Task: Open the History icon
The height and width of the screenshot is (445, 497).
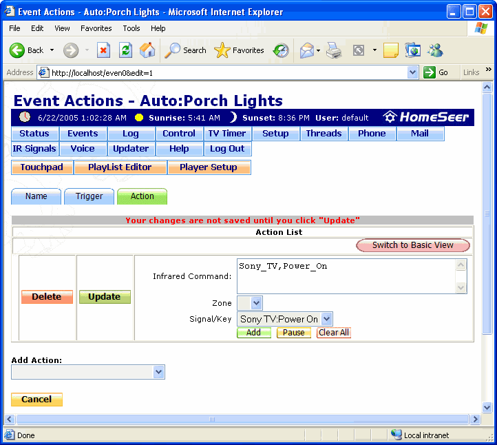Action: coord(281,50)
